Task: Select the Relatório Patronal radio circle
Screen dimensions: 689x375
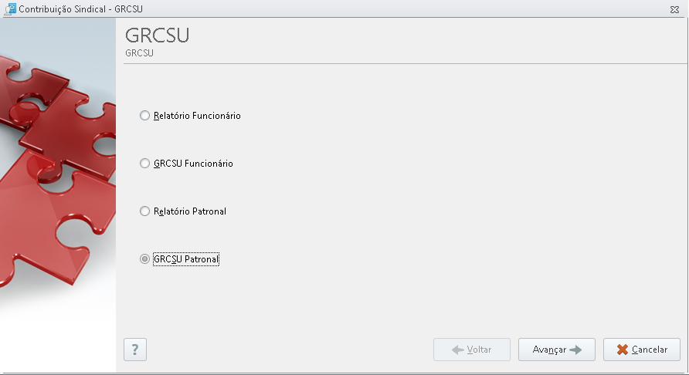Action: [144, 211]
